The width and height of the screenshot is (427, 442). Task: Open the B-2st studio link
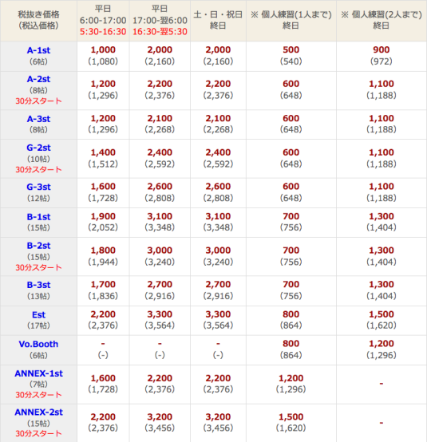[38, 246]
